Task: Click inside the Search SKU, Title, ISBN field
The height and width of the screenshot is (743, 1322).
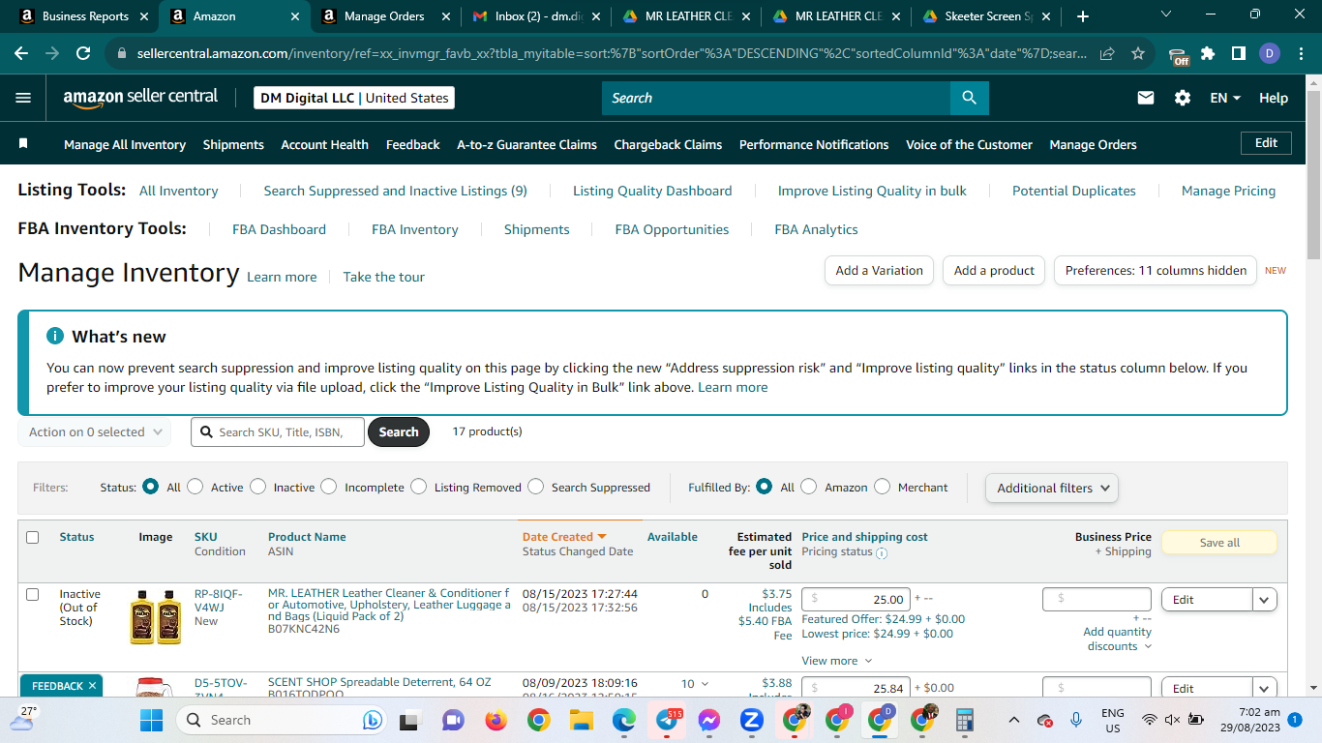Action: (x=278, y=431)
